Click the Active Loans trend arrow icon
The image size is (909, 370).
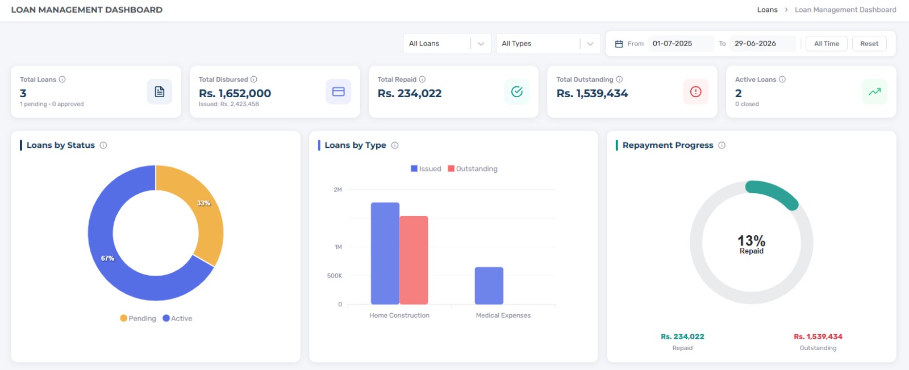tap(875, 92)
